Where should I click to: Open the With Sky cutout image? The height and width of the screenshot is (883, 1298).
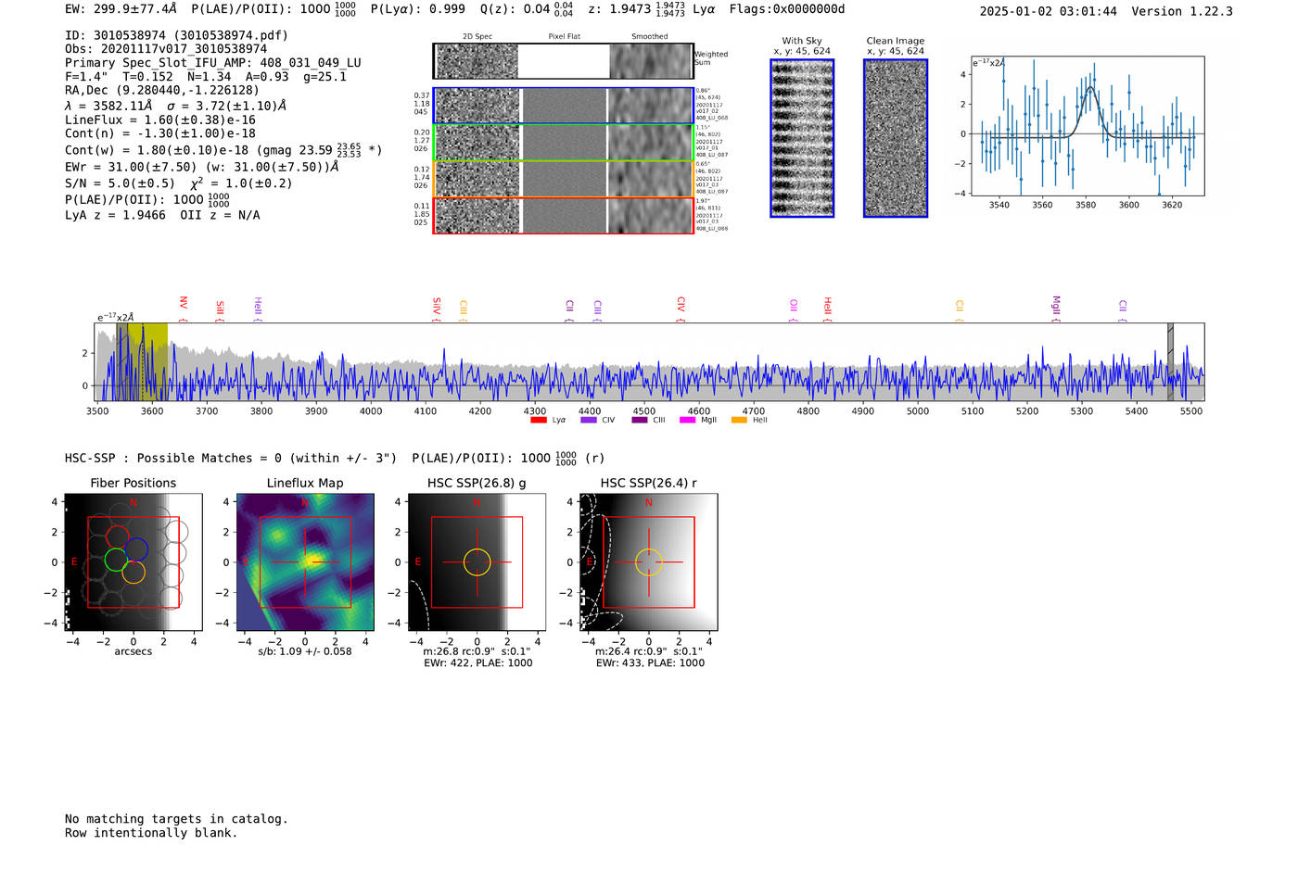pyautogui.click(x=802, y=138)
